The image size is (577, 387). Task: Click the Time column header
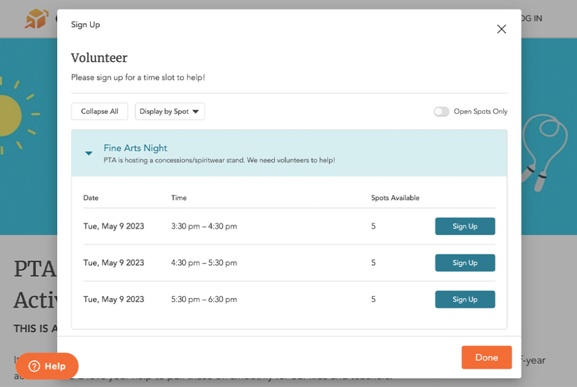click(178, 198)
